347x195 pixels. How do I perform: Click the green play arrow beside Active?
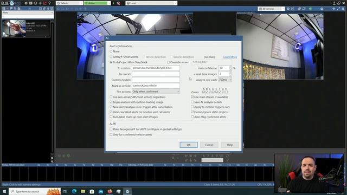tap(113, 3)
